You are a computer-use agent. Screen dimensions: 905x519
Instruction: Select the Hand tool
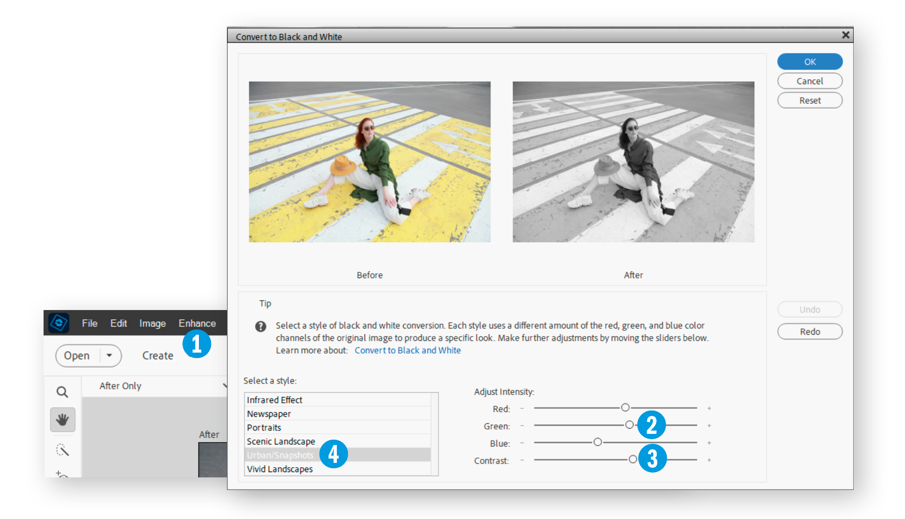(x=62, y=419)
